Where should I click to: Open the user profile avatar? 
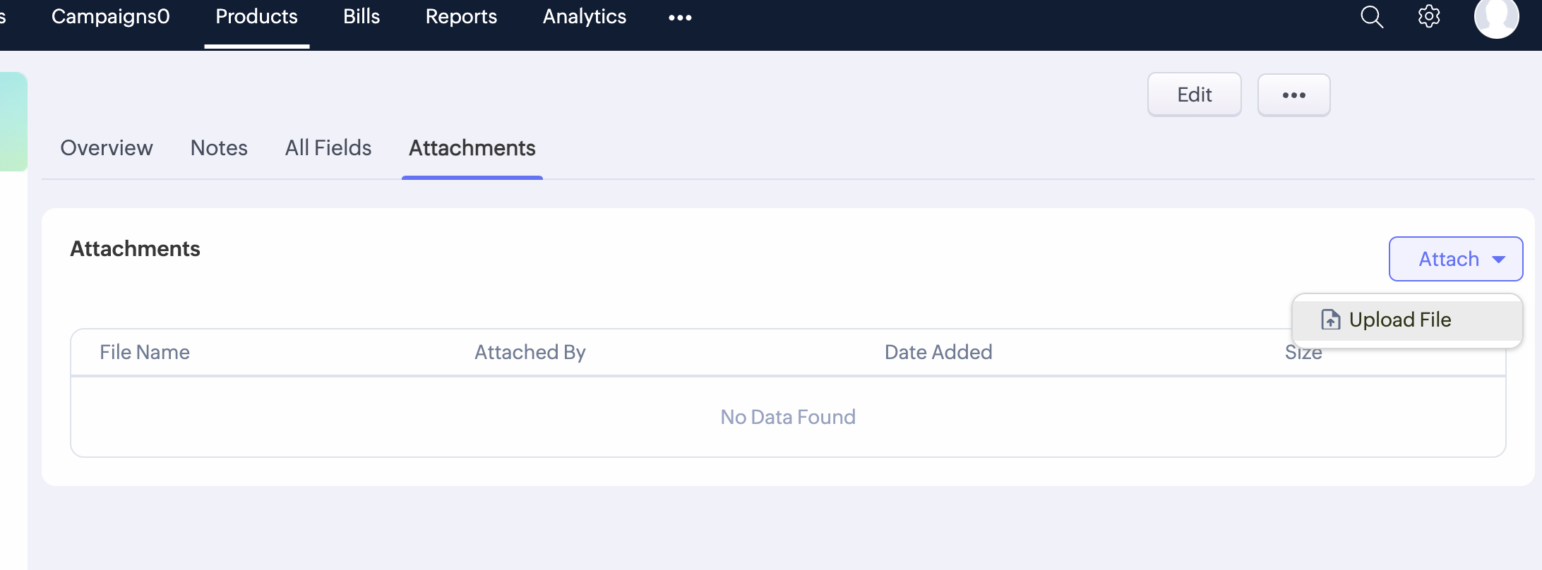1496,17
